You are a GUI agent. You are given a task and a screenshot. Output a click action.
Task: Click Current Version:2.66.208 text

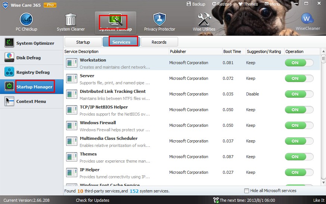27,200
